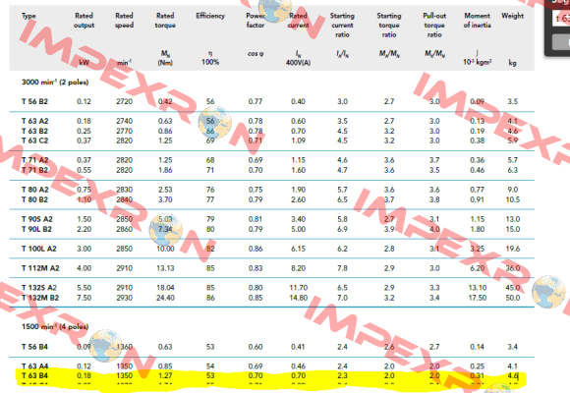Select the highlighted T 63 B4 type cell

(34, 375)
